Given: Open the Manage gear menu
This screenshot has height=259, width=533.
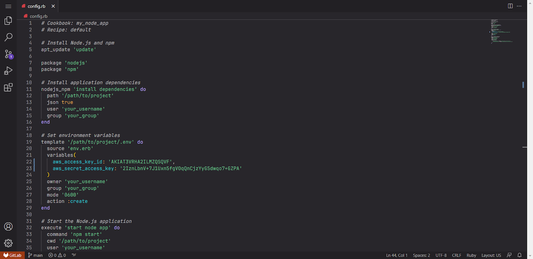Looking at the screenshot, I should (8, 243).
